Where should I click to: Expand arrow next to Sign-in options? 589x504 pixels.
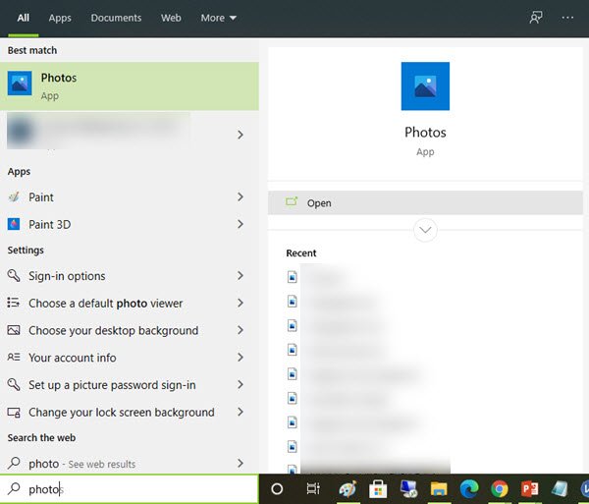click(x=241, y=276)
